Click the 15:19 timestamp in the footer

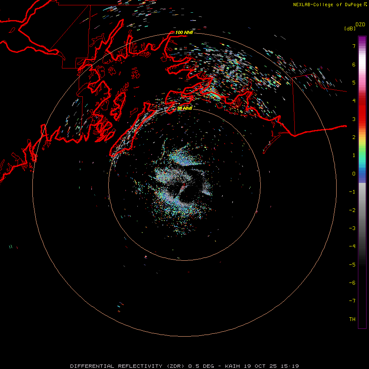(291, 366)
